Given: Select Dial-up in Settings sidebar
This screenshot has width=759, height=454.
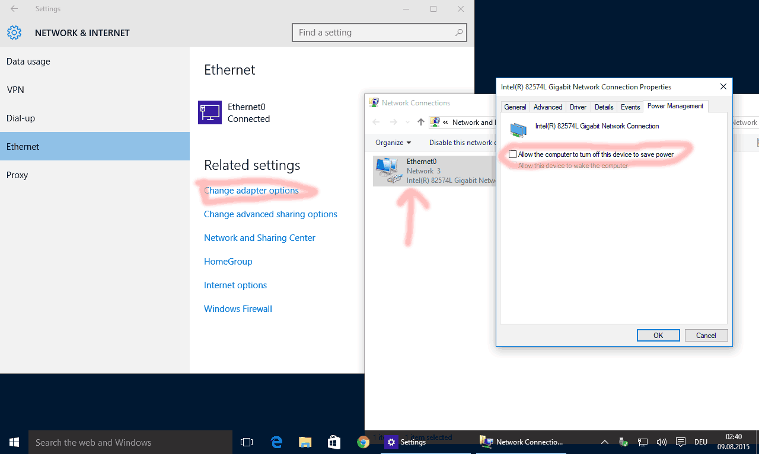Looking at the screenshot, I should click(x=95, y=118).
